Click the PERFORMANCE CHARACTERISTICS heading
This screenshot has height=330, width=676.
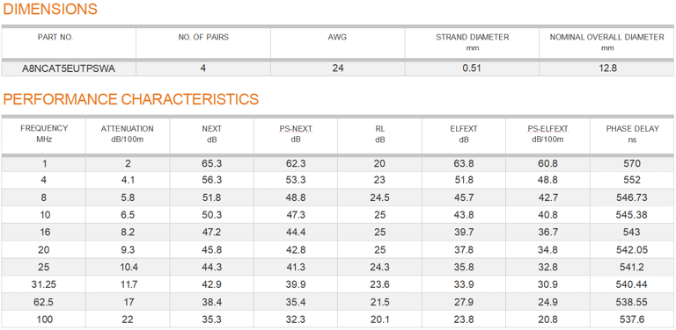tap(130, 99)
